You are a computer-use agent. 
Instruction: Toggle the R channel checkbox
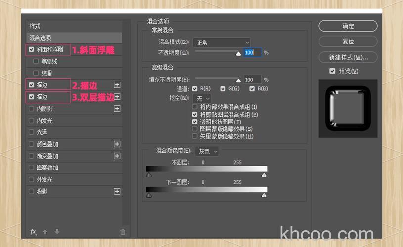(195, 89)
